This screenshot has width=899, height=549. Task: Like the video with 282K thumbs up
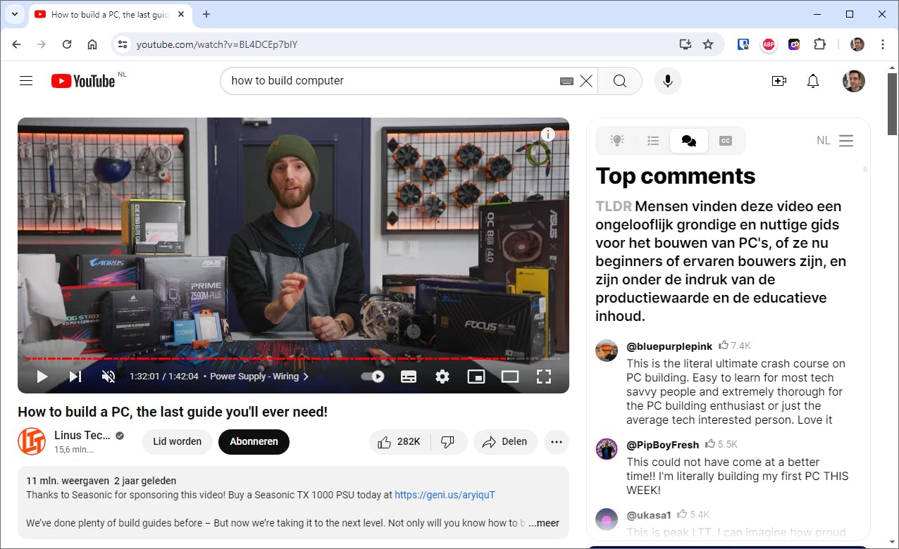tap(399, 442)
